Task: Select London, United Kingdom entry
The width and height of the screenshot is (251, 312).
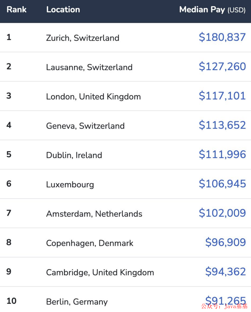Action: pos(93,97)
